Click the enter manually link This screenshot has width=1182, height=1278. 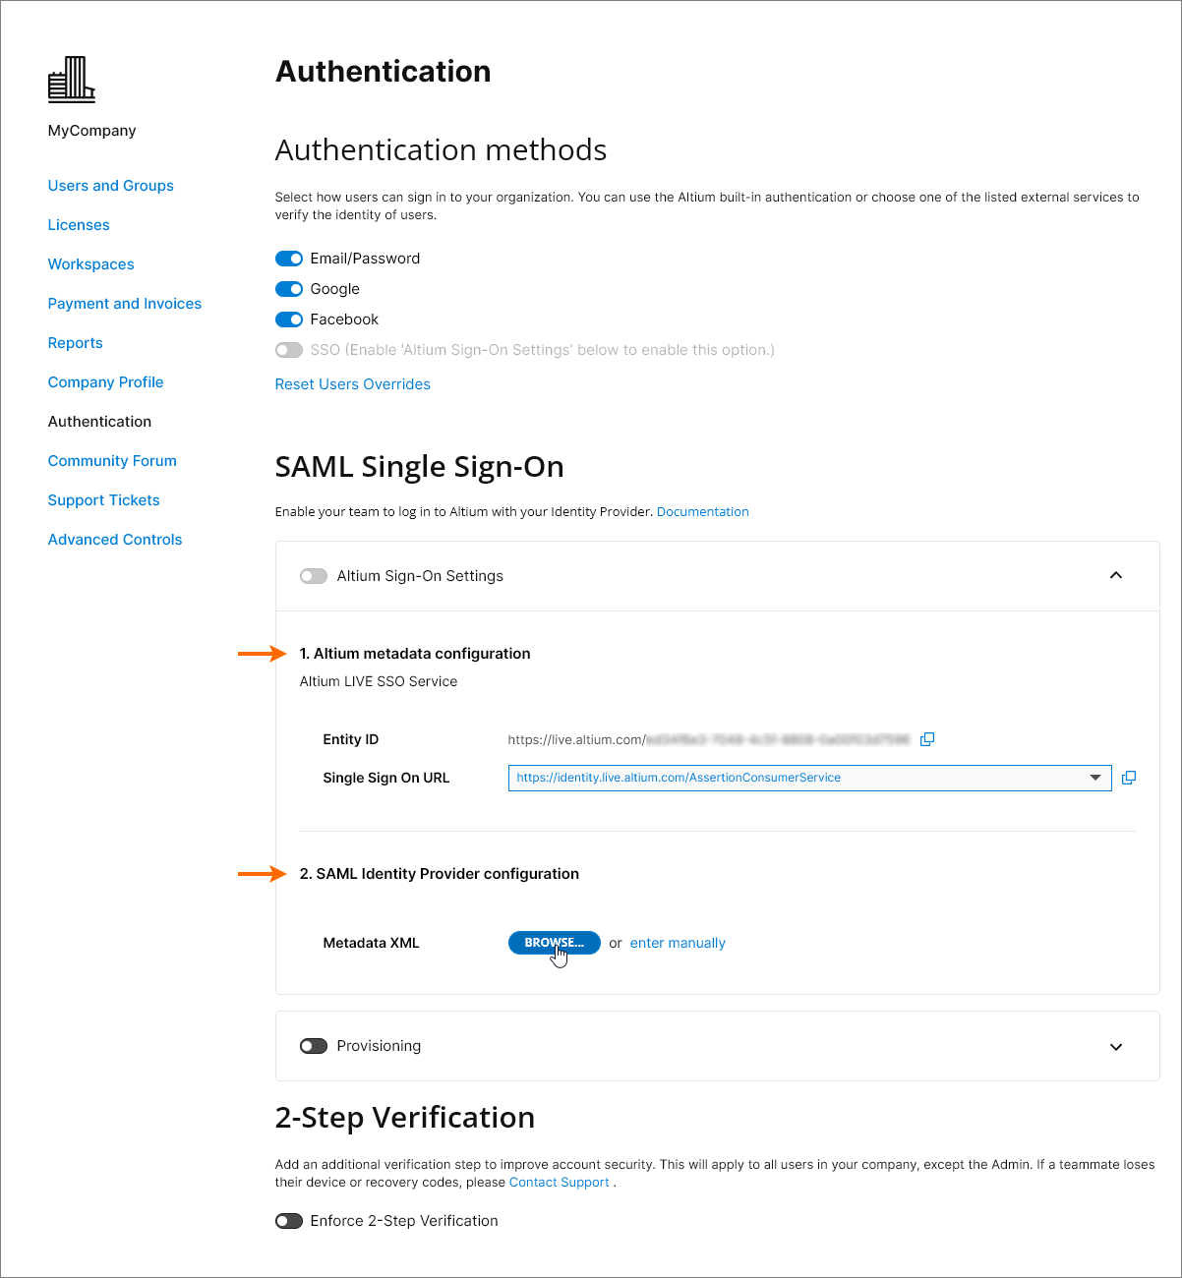click(x=678, y=943)
